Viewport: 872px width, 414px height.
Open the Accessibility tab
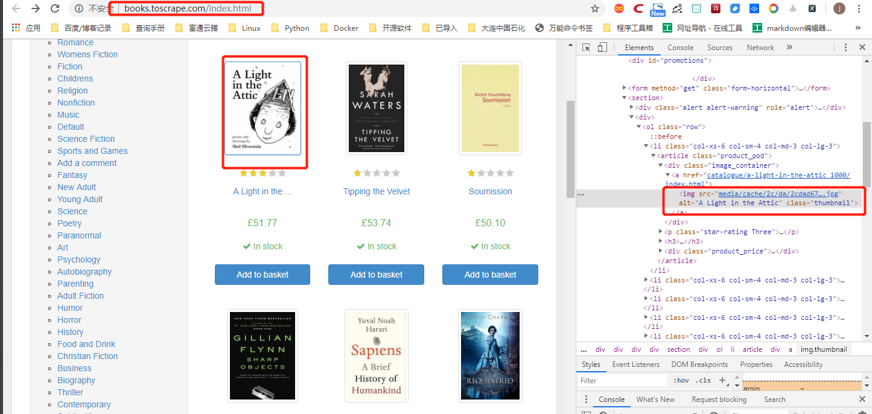coord(803,365)
